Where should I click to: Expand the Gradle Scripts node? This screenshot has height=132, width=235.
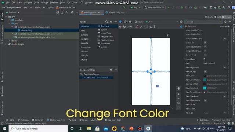[6, 44]
